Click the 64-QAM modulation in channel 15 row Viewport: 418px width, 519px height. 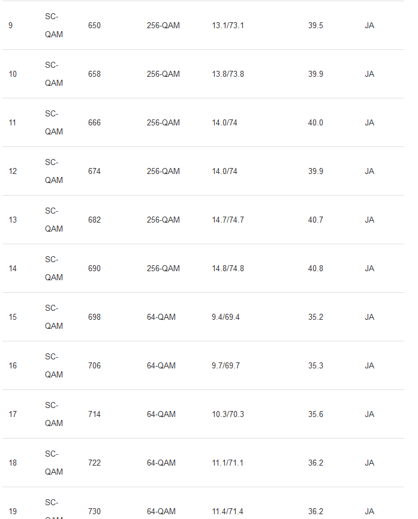(161, 317)
